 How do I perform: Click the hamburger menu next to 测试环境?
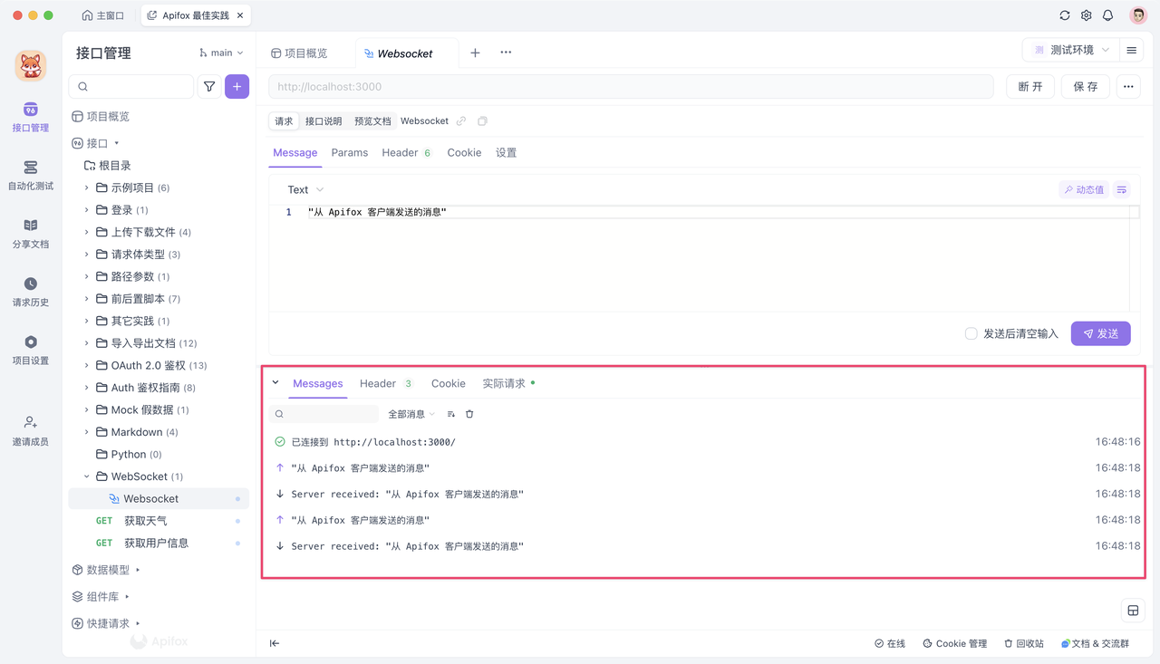(x=1132, y=51)
